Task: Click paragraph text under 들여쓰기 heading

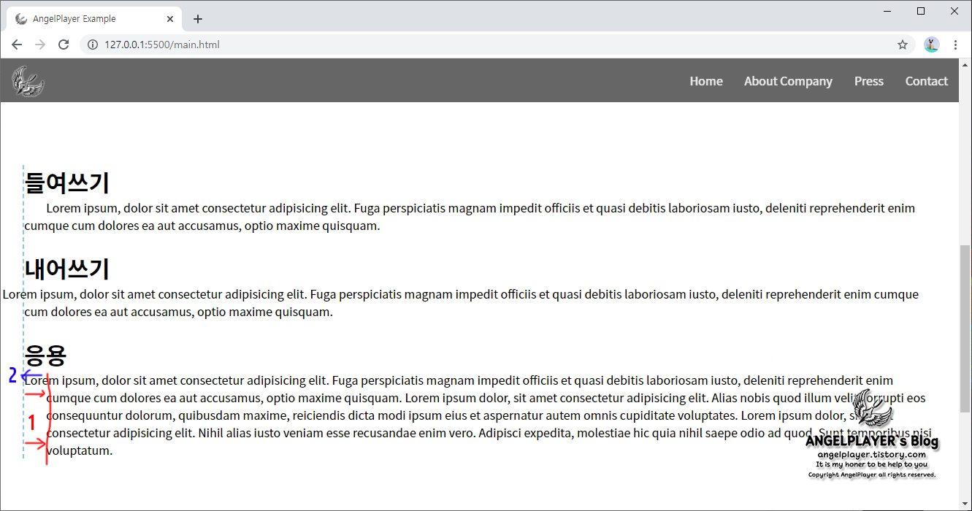Action: click(470, 217)
